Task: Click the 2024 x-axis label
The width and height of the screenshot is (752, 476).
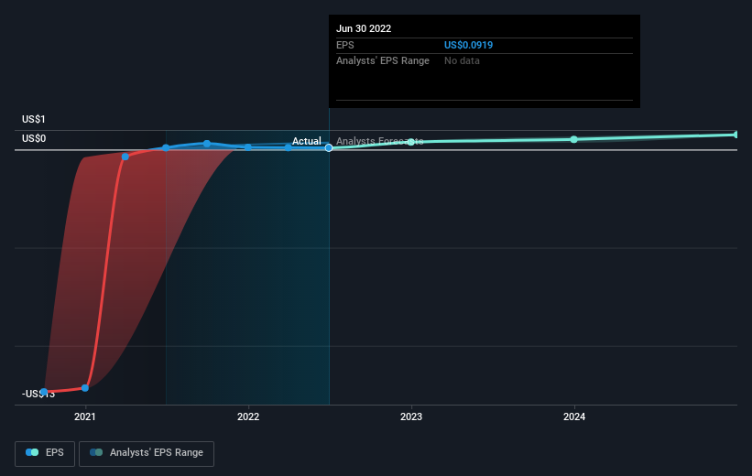Action: click(x=574, y=416)
